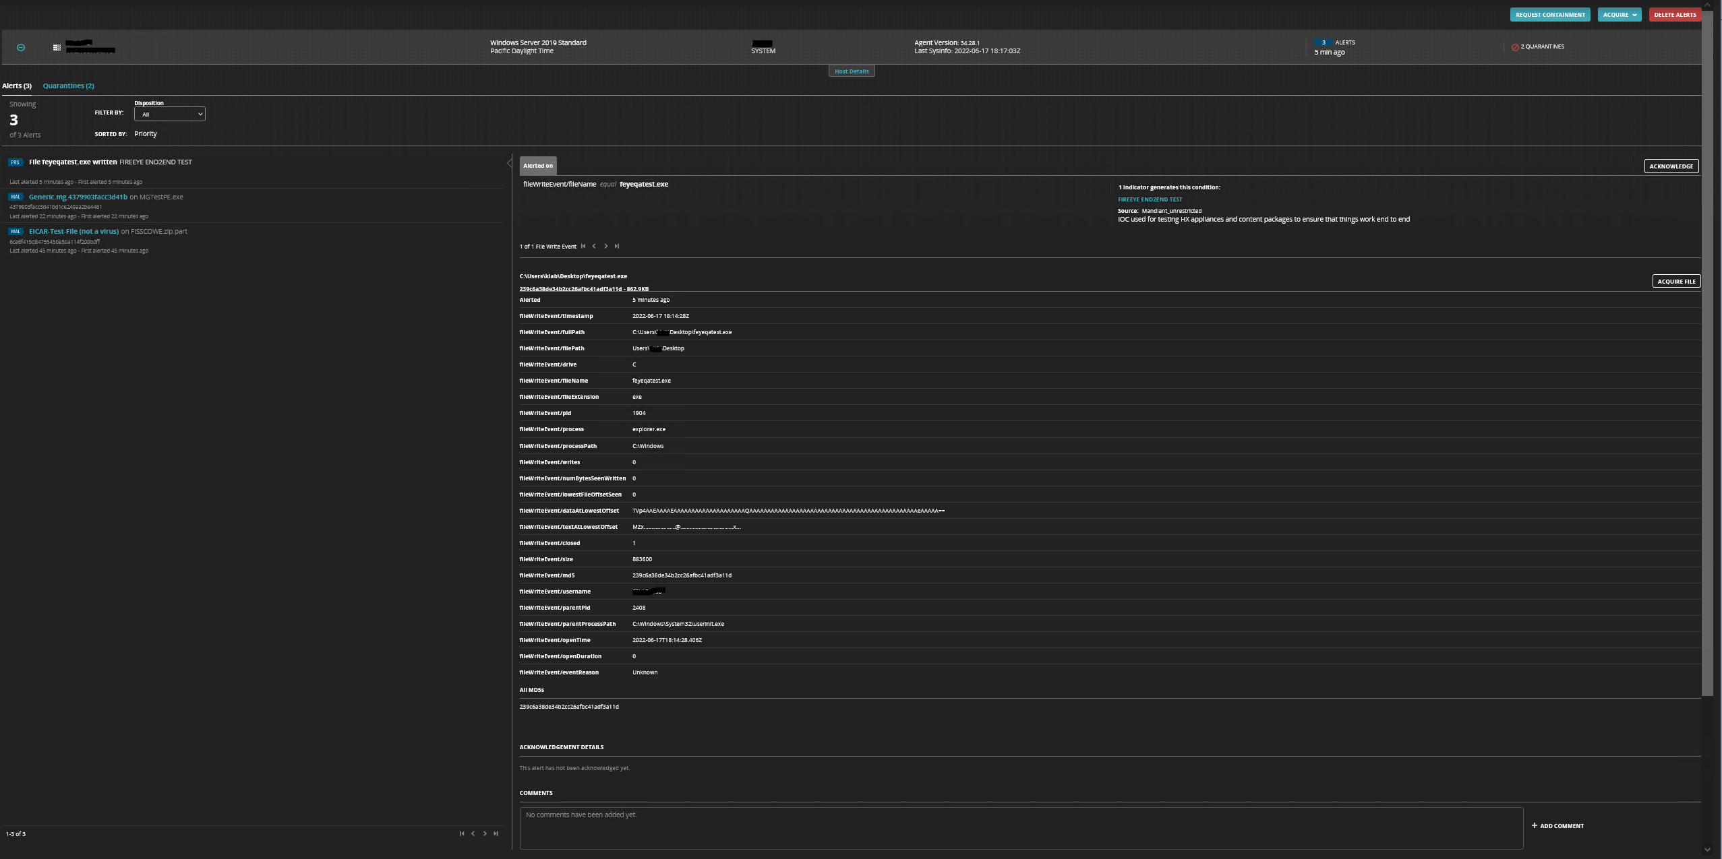This screenshot has width=1722, height=859.
Task: Click the server host icon
Action: tap(57, 47)
